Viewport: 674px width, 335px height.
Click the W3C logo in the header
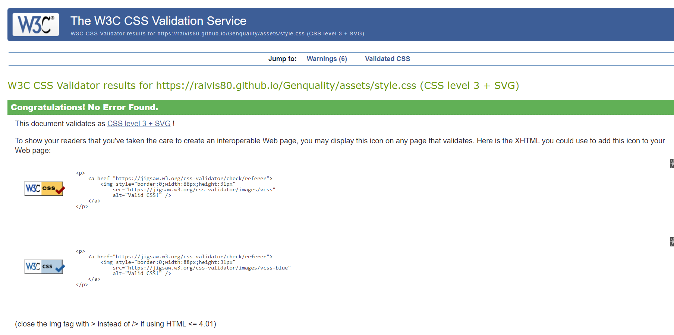[36, 25]
